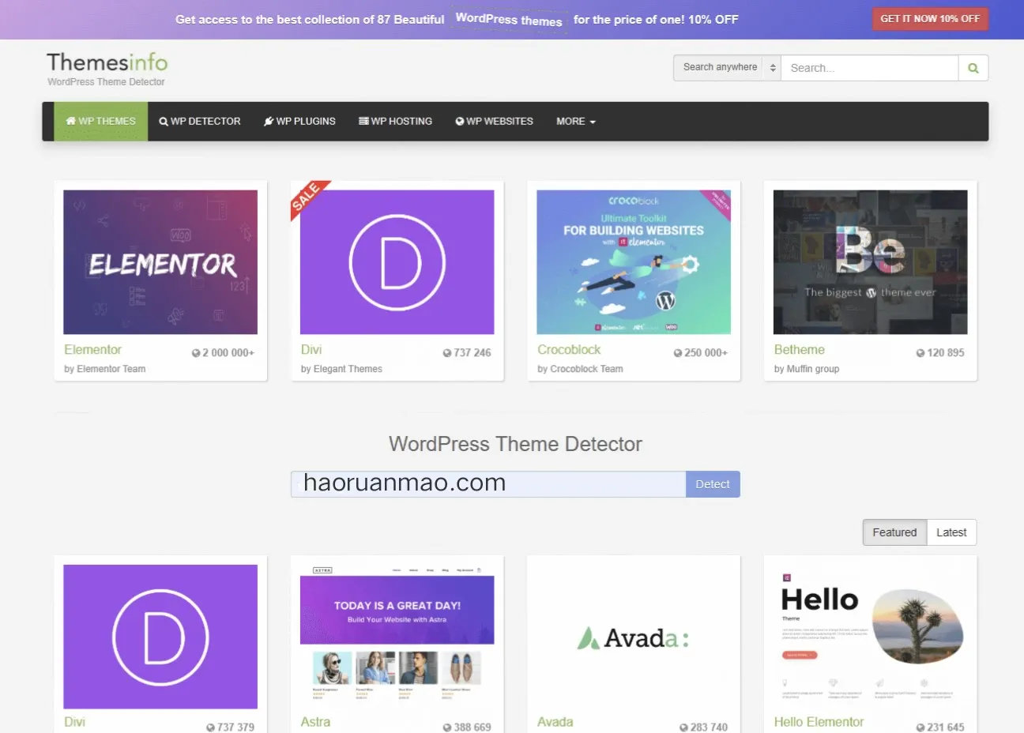
Task: Click the WordPress Theme Detector heading
Action: click(x=515, y=444)
